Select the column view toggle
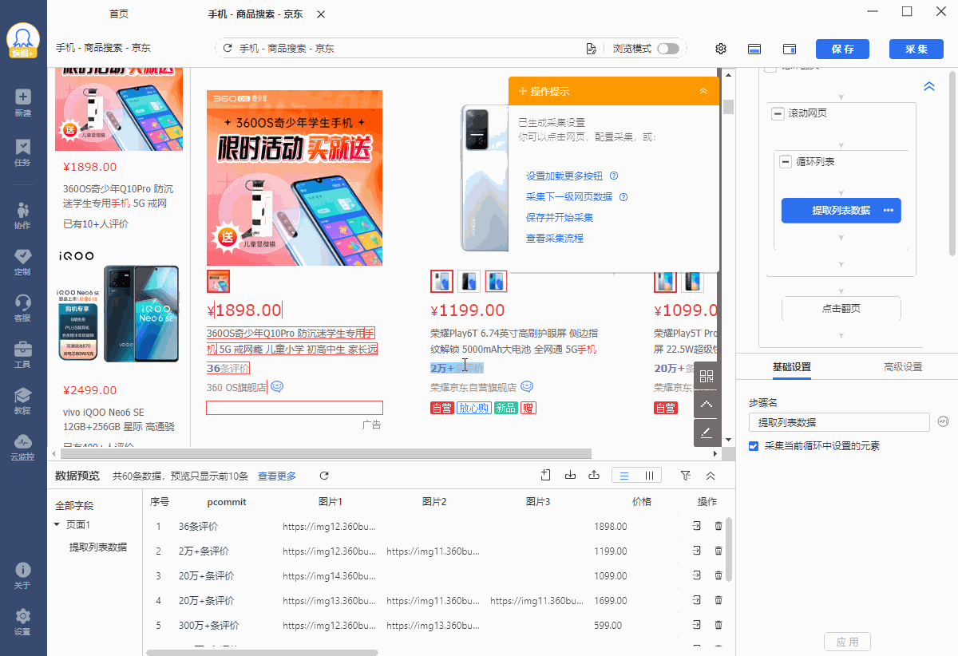958x656 pixels. [649, 476]
